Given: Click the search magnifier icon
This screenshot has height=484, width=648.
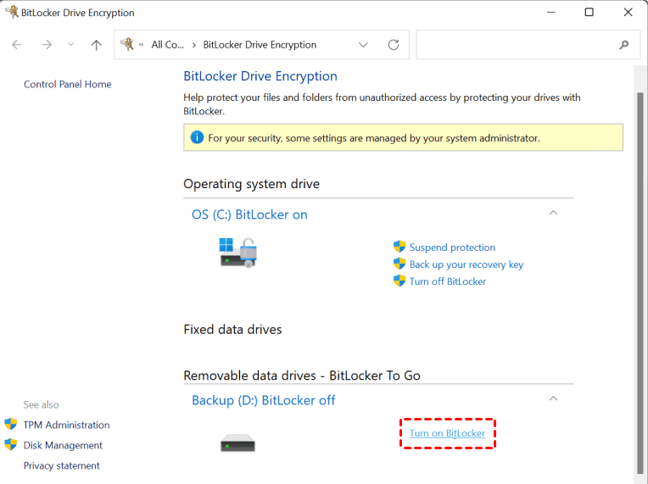Looking at the screenshot, I should click(x=624, y=45).
